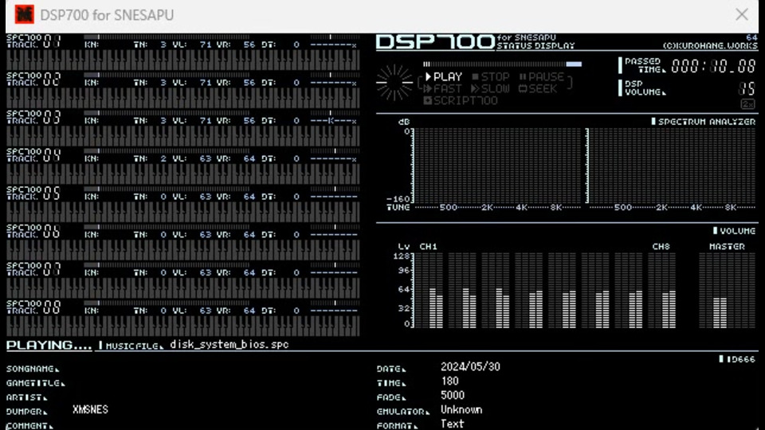Select SPC700 Track 04 label

pyautogui.click(x=33, y=155)
